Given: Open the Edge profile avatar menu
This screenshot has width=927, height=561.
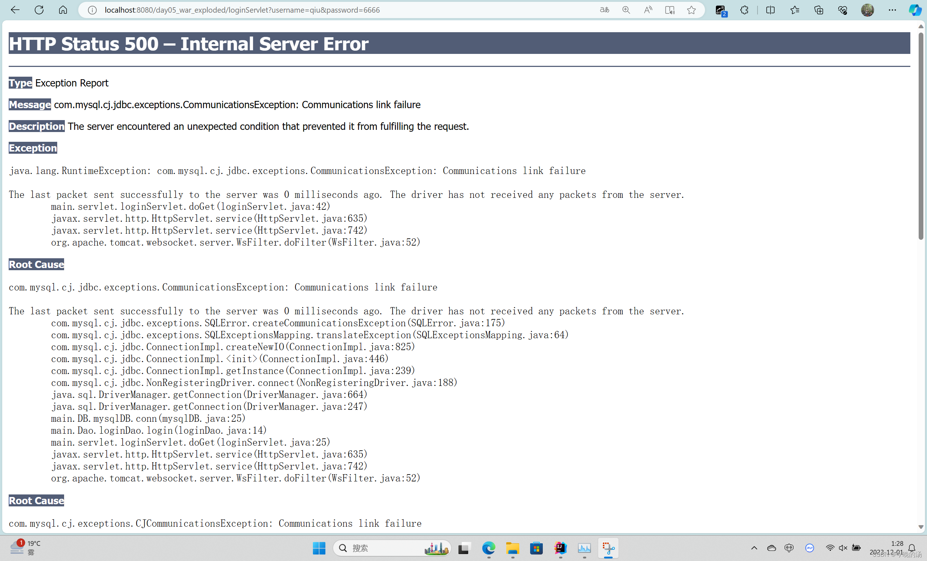Looking at the screenshot, I should [868, 10].
